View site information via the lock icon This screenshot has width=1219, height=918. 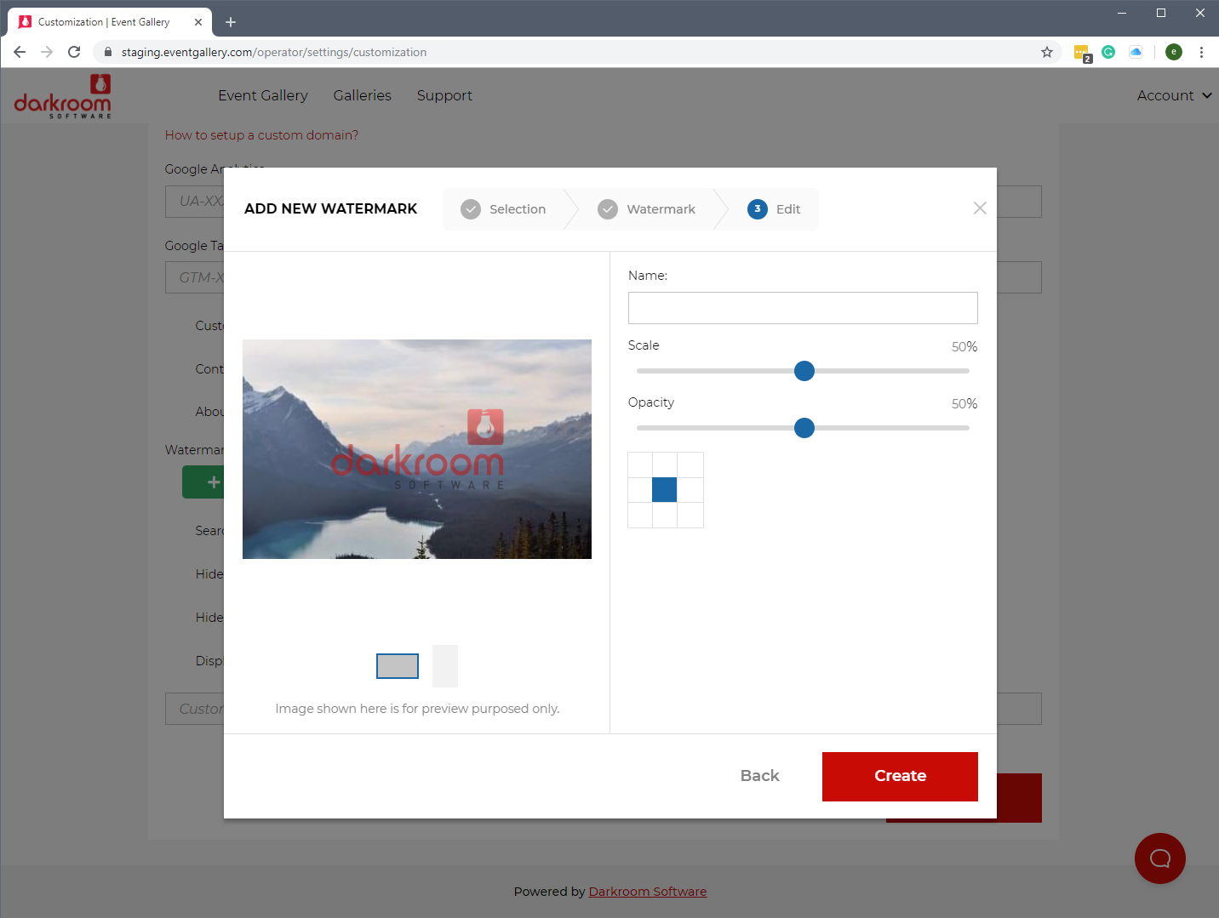(x=108, y=52)
